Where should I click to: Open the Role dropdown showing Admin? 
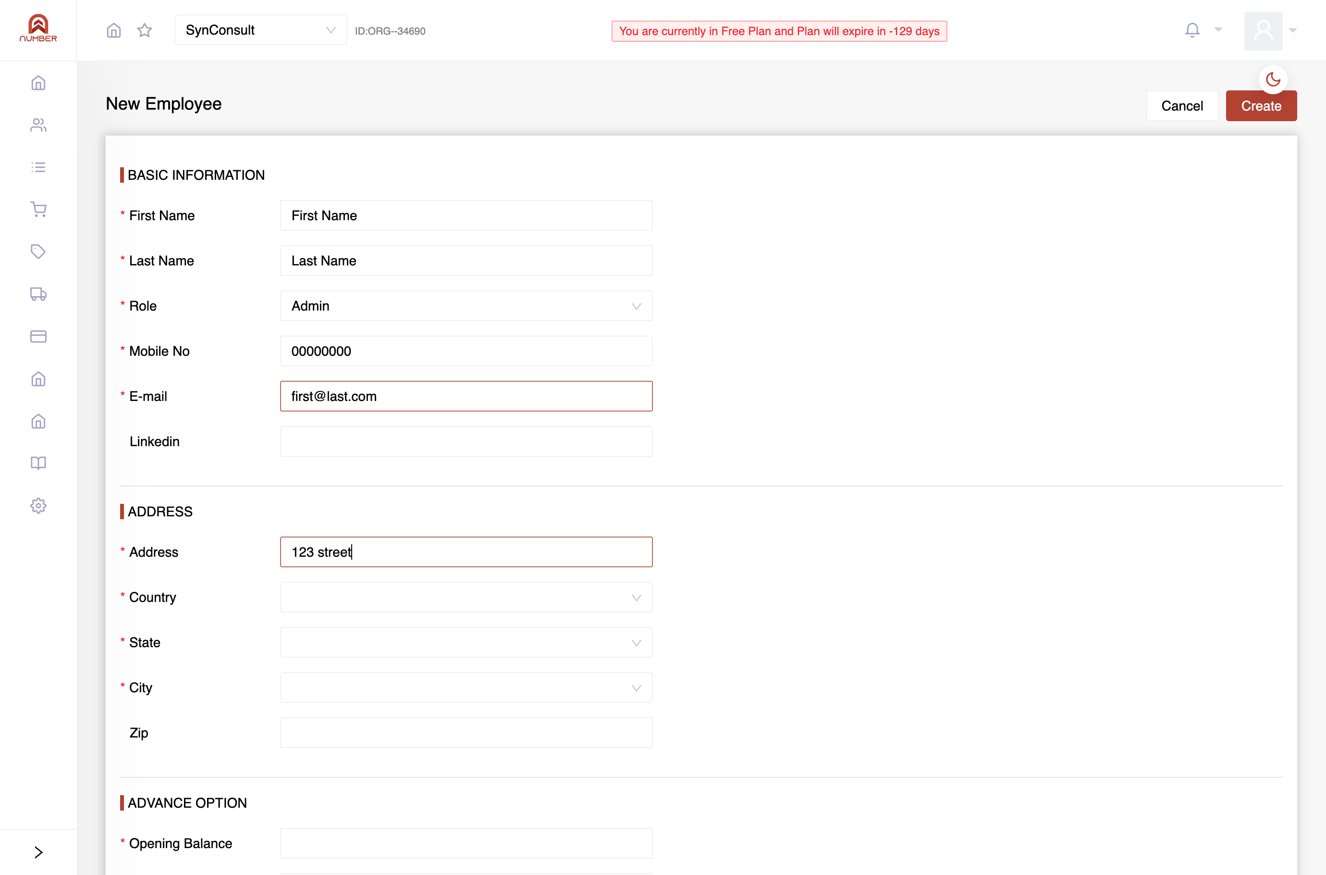466,306
